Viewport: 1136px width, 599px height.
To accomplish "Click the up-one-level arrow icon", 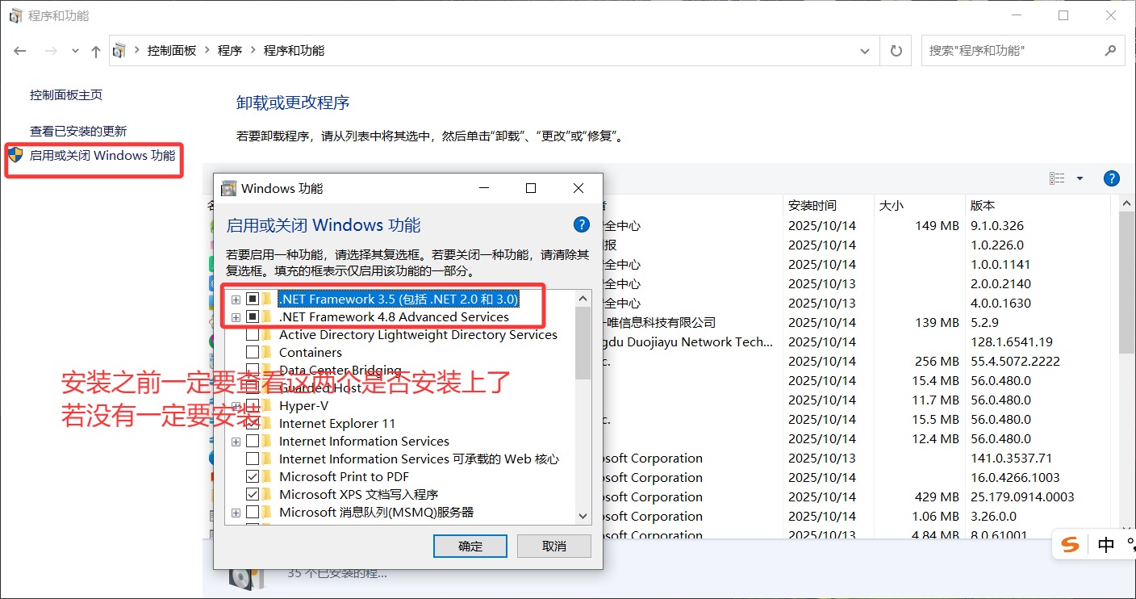I will [96, 51].
